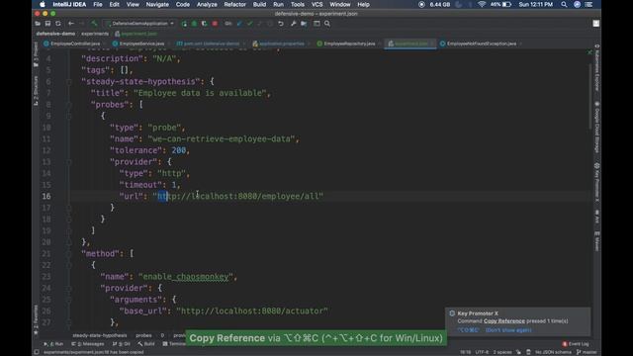This screenshot has width=633, height=356.
Task: Toggle the Key Promoter X right sidebar button
Action: coord(597,182)
